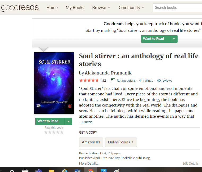
Task: Open the Photos app taskbar icon
Action: click(104, 171)
